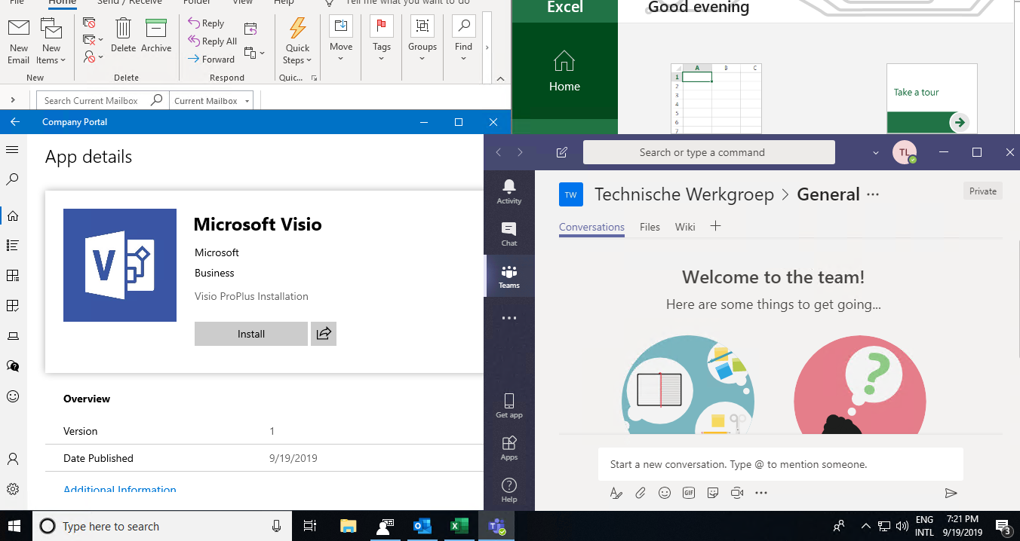1020x541 pixels.
Task: Switch to the Files tab in Teams
Action: [650, 227]
